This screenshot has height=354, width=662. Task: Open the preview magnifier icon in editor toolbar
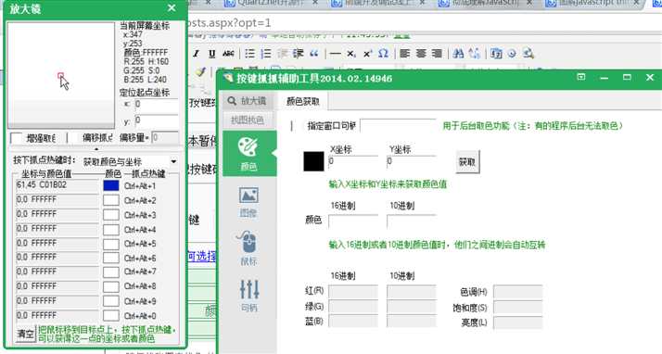(528, 54)
